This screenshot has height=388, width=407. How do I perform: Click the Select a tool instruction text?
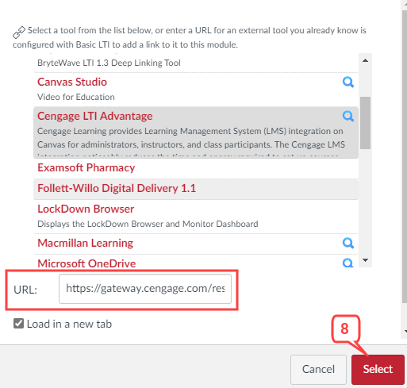click(x=190, y=37)
